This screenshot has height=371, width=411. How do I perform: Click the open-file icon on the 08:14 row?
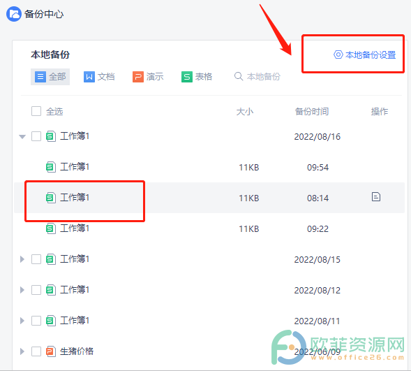376,197
